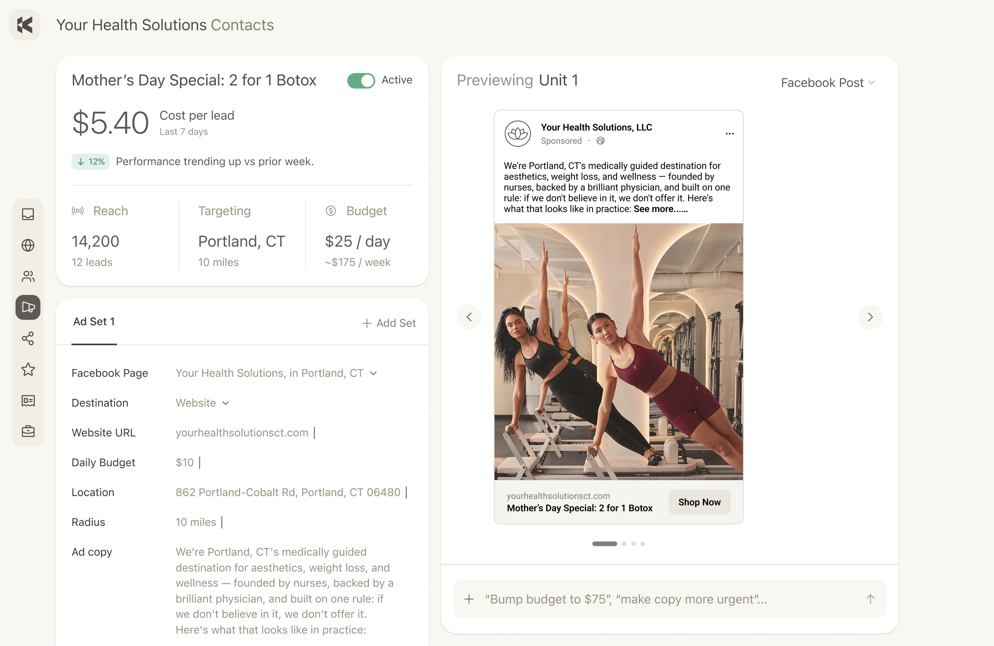Click the '12 leads' text under Reach
The image size is (994, 646).
tap(92, 262)
